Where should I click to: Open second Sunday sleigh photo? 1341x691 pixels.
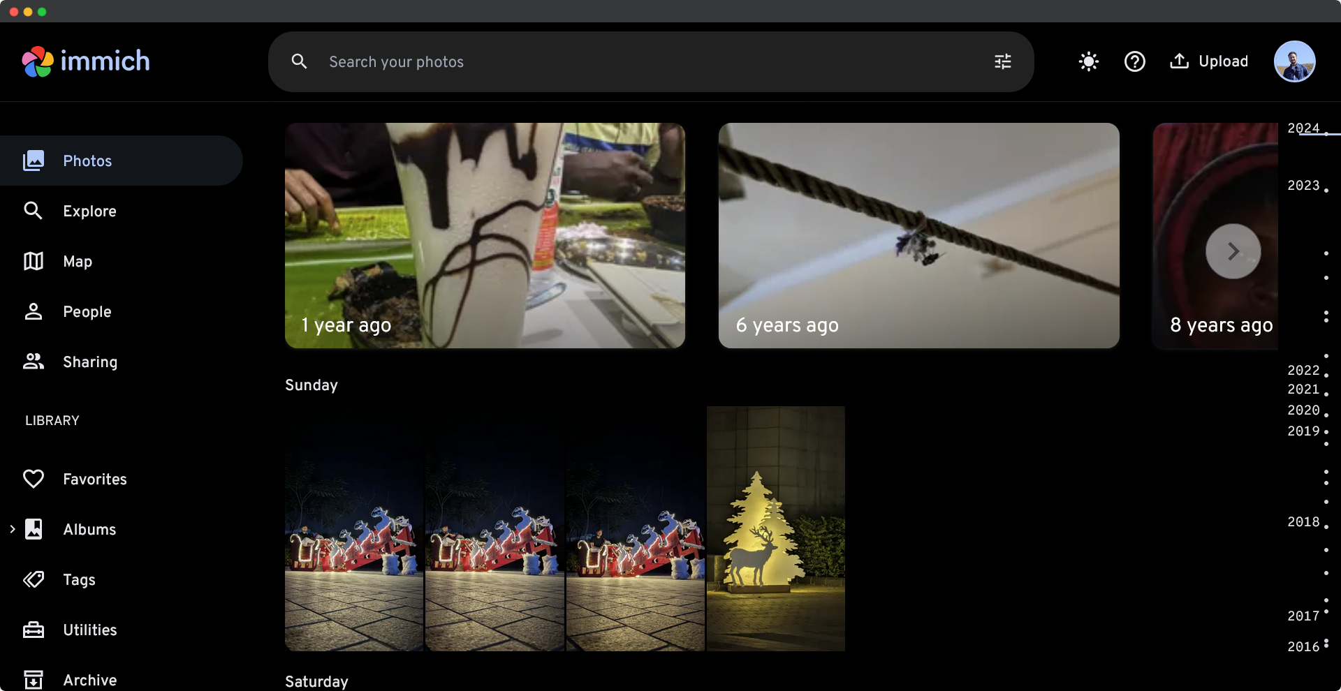click(494, 528)
